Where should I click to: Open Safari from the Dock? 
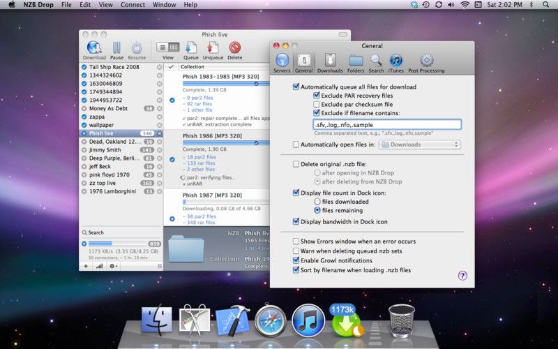point(270,320)
